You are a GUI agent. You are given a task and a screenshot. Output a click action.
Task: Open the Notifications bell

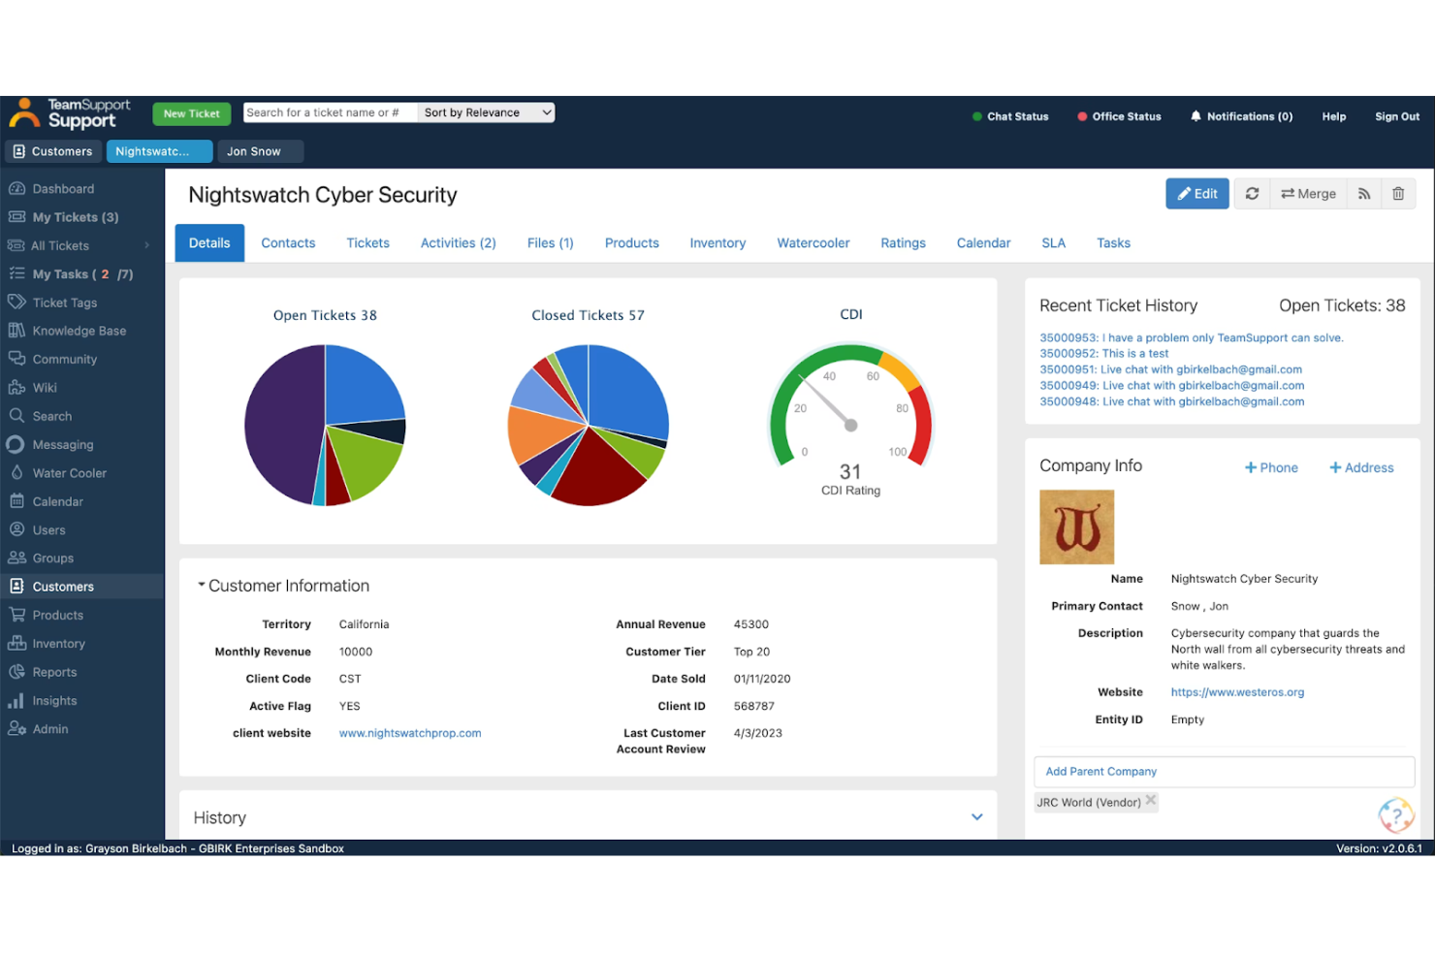[x=1241, y=116]
